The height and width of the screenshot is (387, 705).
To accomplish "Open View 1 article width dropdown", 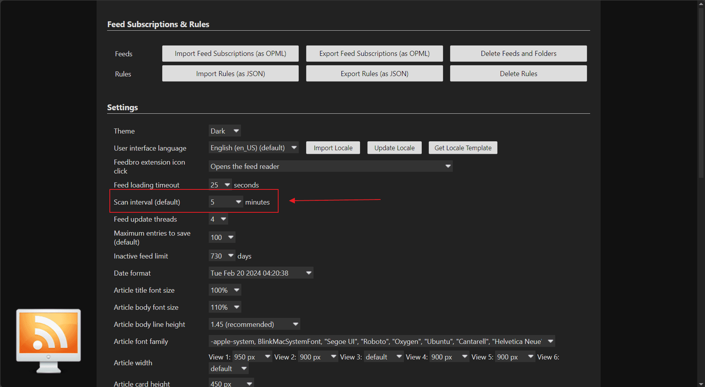I will 252,357.
